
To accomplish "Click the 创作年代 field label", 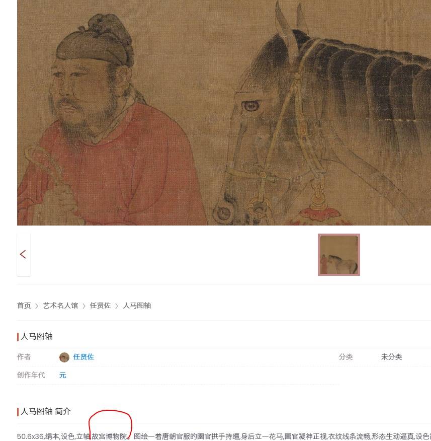I will click(x=31, y=375).
